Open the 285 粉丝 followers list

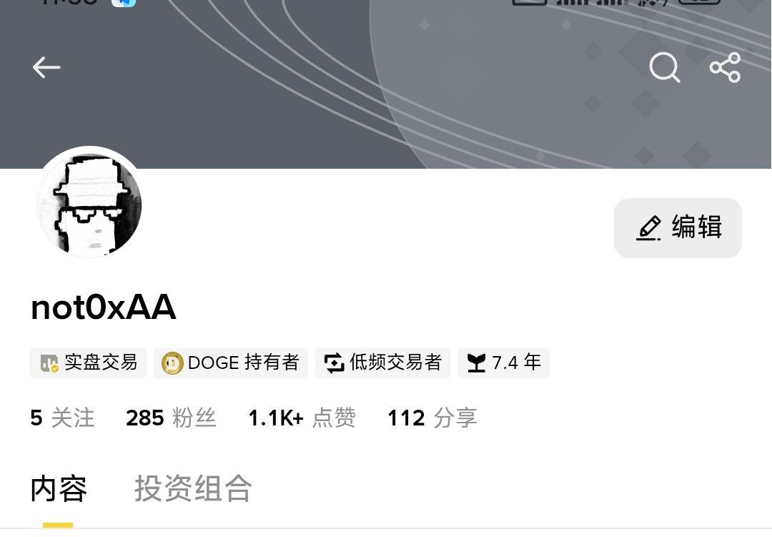click(172, 418)
